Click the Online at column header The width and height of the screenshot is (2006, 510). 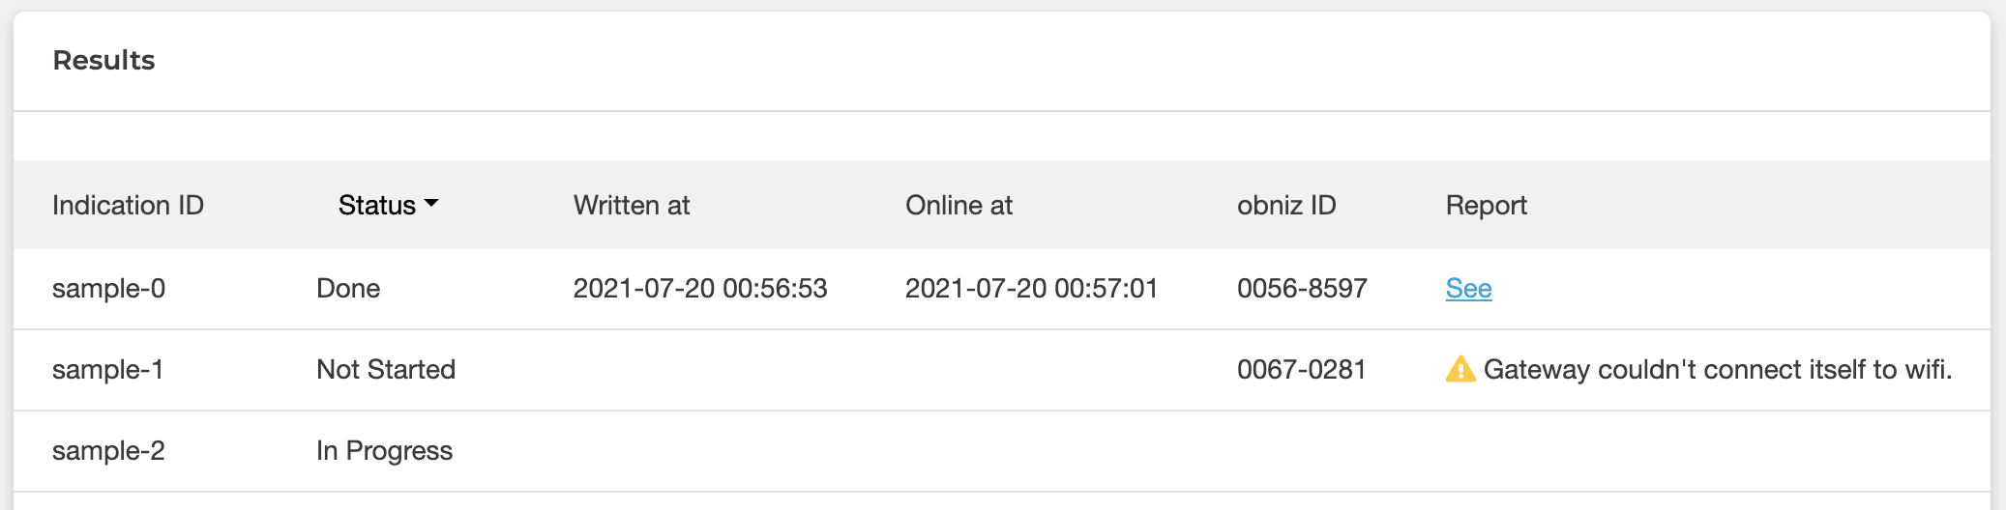tap(959, 205)
